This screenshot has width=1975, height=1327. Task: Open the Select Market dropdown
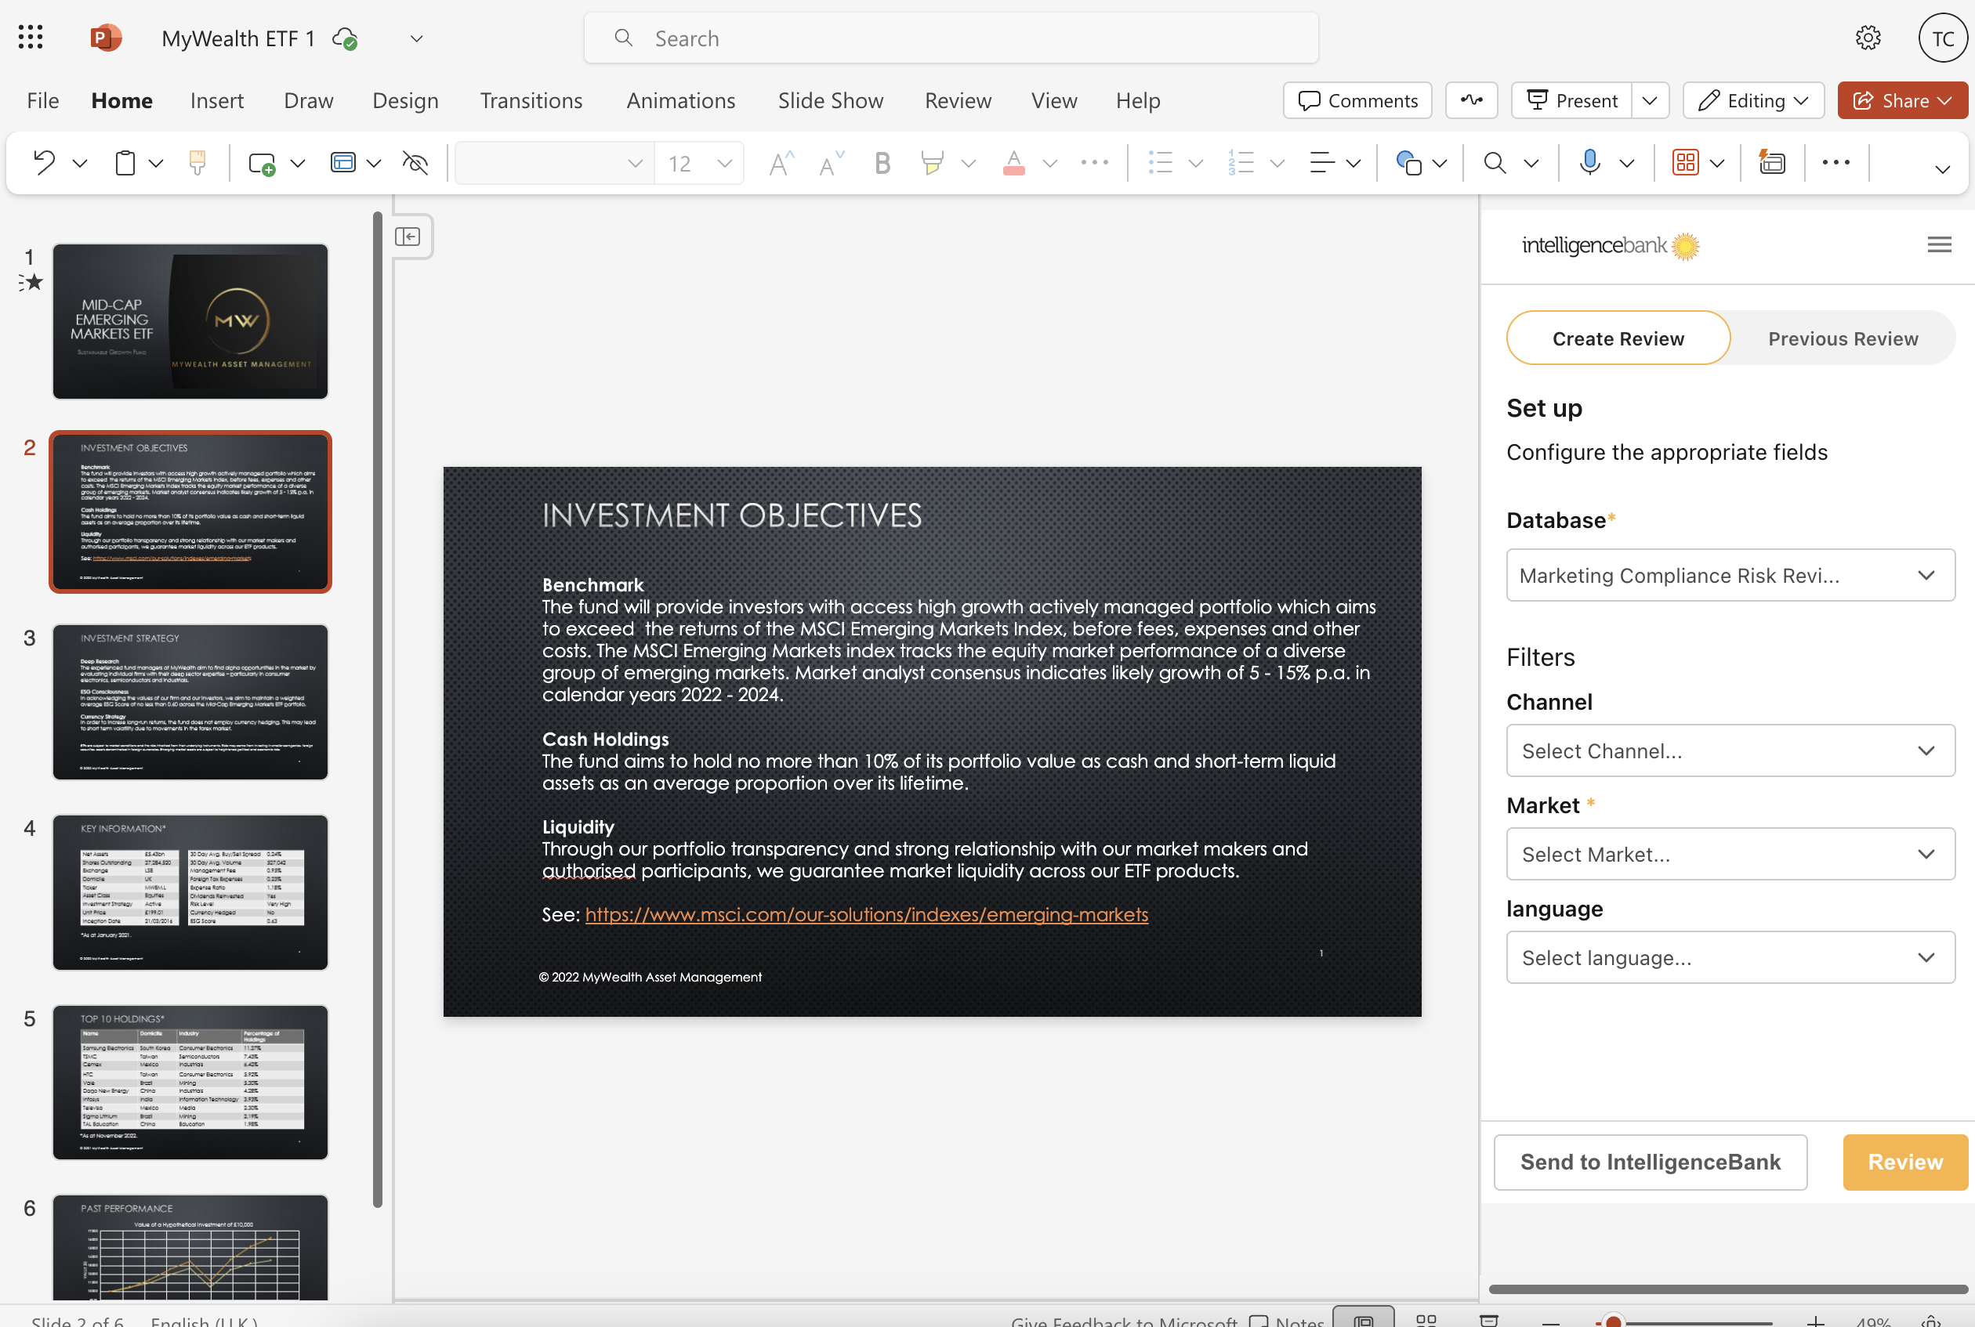[1730, 854]
